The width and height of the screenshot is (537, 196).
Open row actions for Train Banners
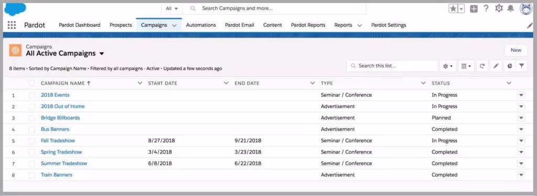click(521, 175)
